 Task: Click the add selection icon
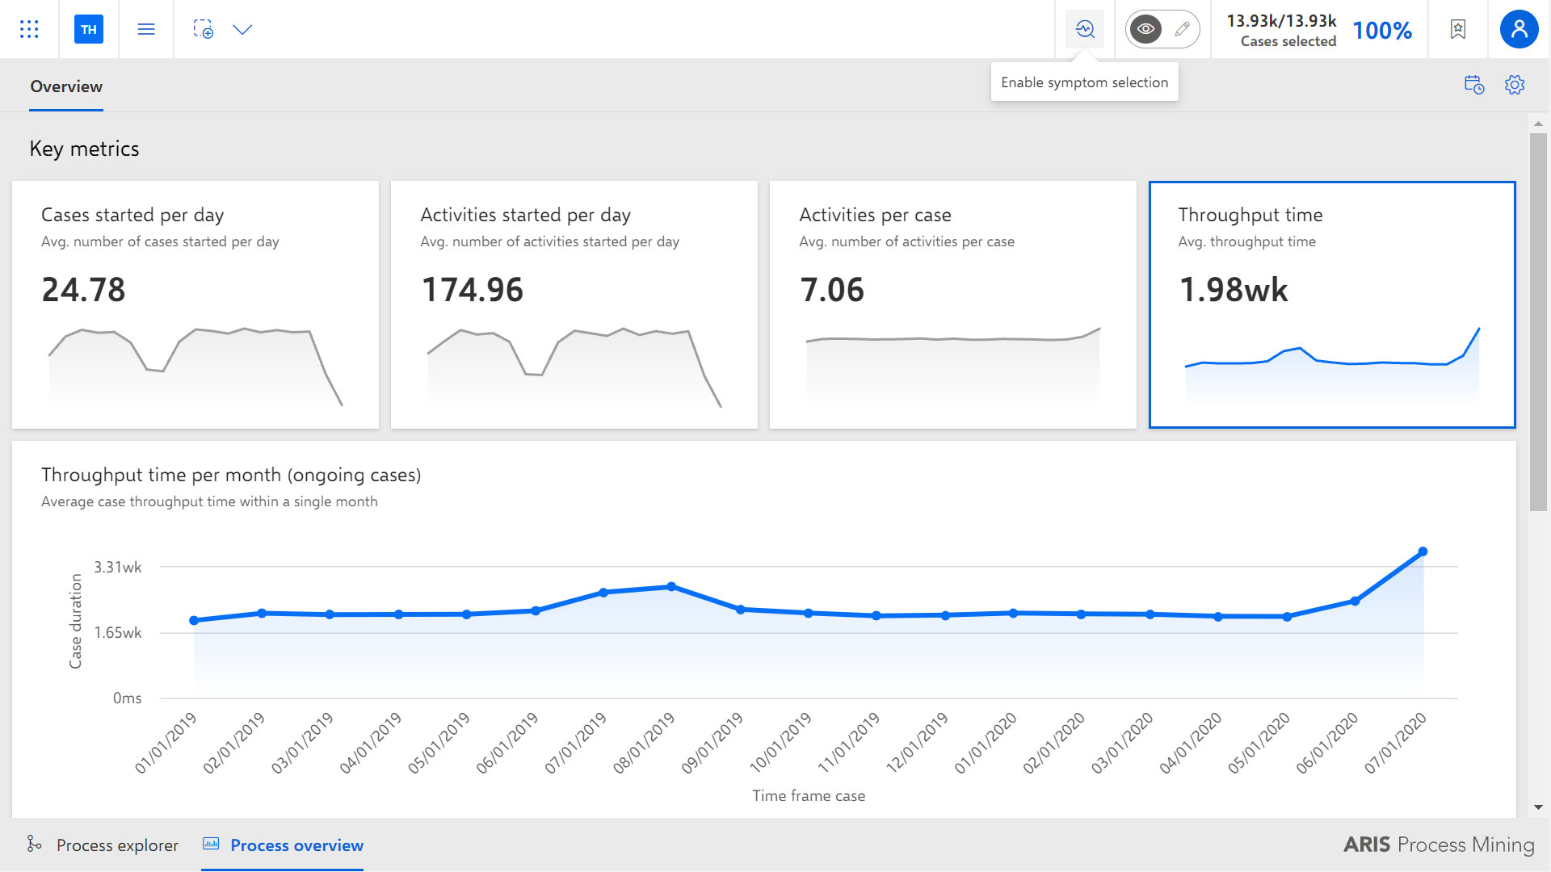(204, 29)
